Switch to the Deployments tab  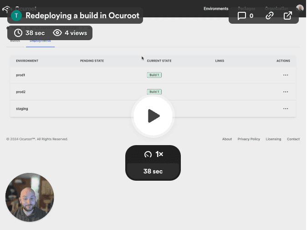coord(40,41)
